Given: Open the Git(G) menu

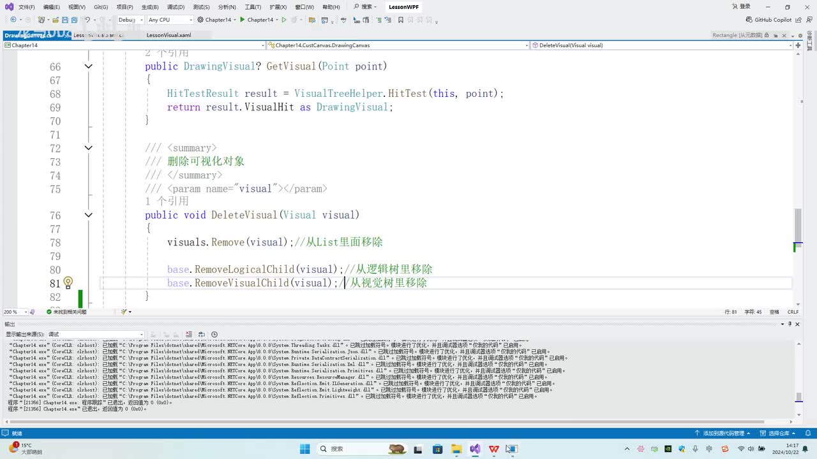Looking at the screenshot, I should point(101,7).
